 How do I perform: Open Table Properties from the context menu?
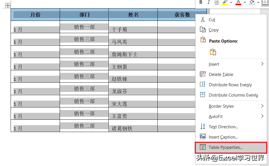coord(231,147)
